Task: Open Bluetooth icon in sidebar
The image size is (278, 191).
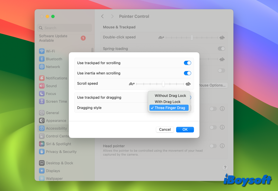Action: [x=42, y=59]
